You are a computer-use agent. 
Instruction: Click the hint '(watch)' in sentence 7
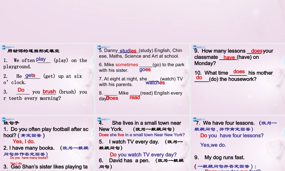click(168, 79)
